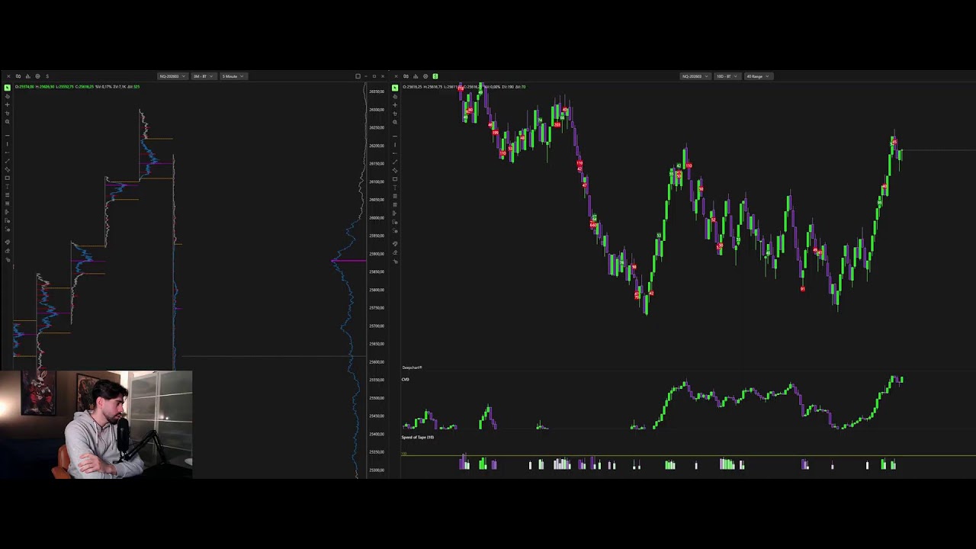
Task: Select the vertical line drawing tool in left chart
Action: tap(8, 143)
